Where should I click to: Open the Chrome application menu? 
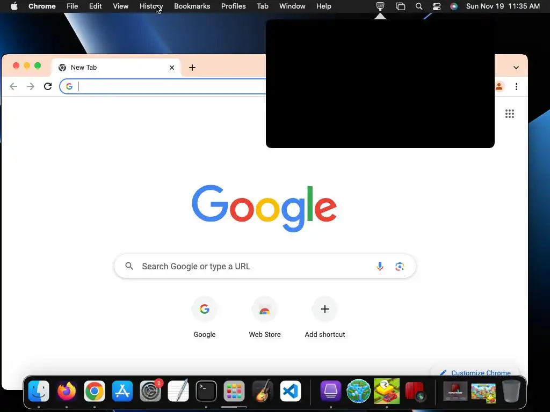[x=42, y=6]
